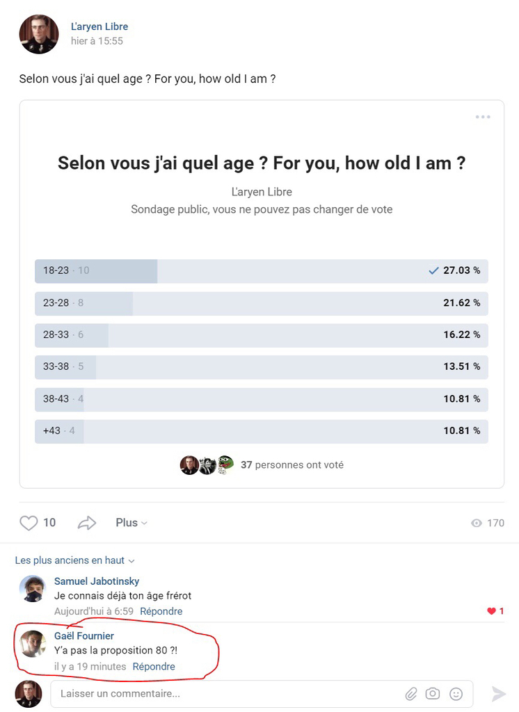The height and width of the screenshot is (712, 519).
Task: Share the post using the arrow icon
Action: [x=87, y=523]
